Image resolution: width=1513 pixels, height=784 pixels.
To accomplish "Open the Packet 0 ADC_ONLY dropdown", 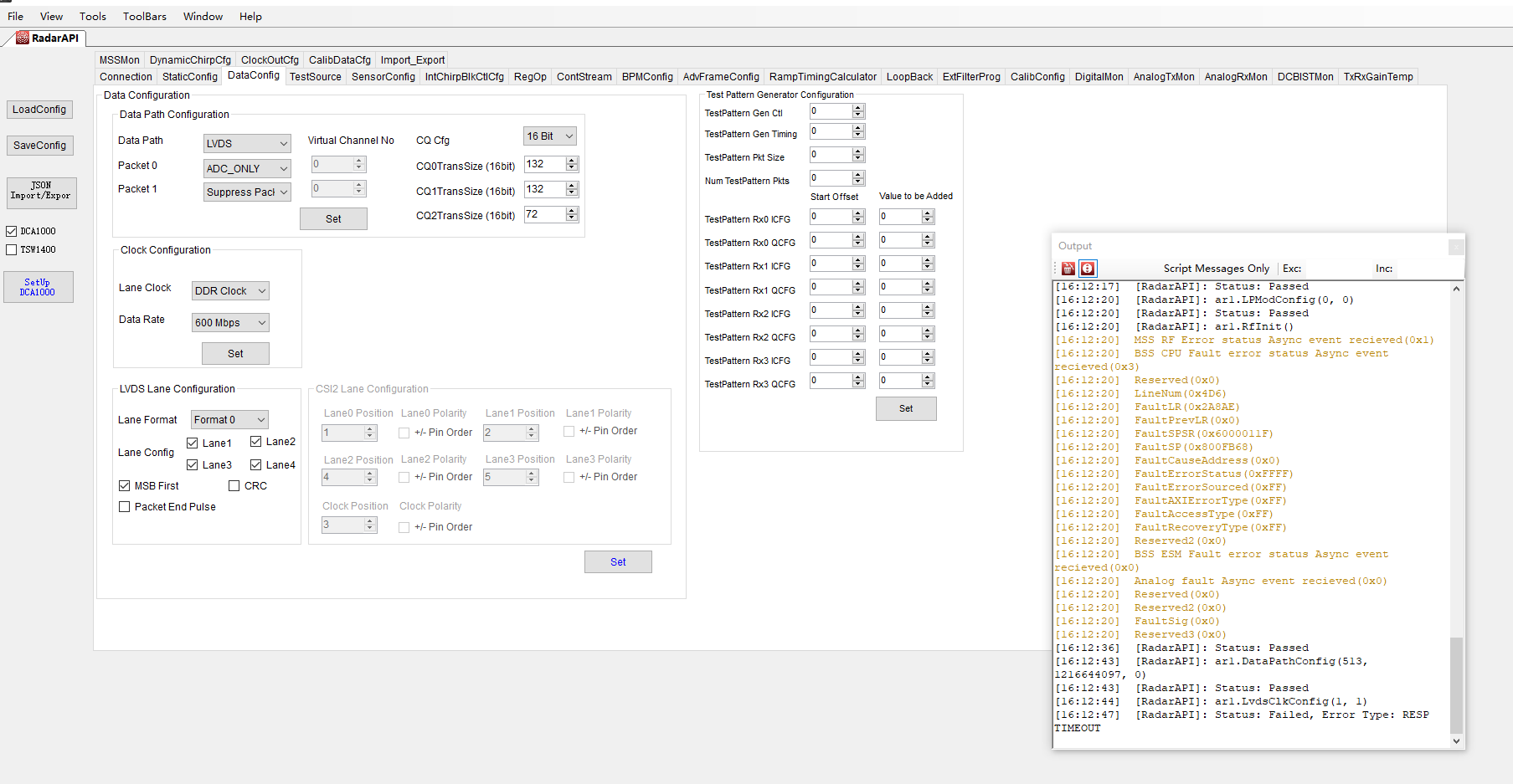I will coord(246,168).
